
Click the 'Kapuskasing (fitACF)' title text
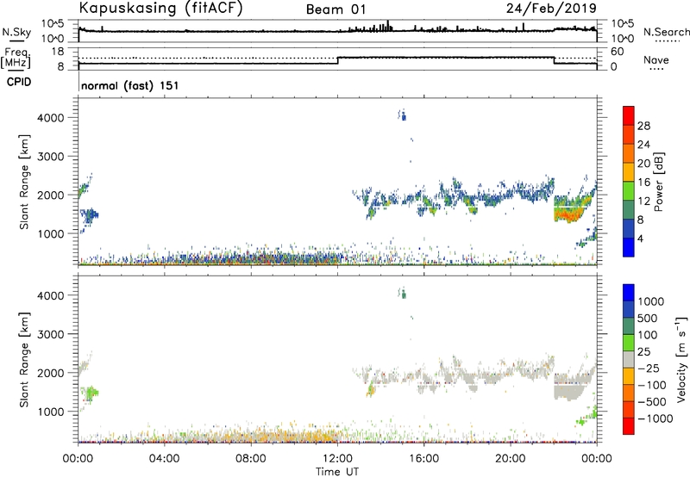pyautogui.click(x=160, y=9)
